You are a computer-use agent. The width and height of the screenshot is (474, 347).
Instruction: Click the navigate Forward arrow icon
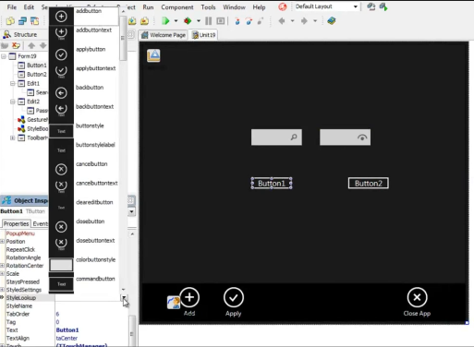304,21
